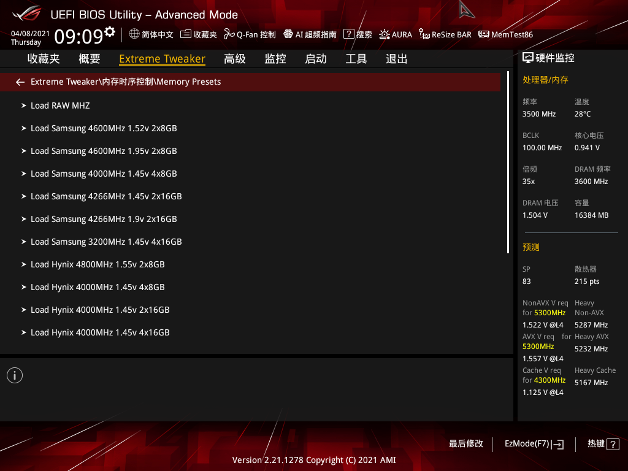Click the info icon in the help panel

[x=15, y=375]
